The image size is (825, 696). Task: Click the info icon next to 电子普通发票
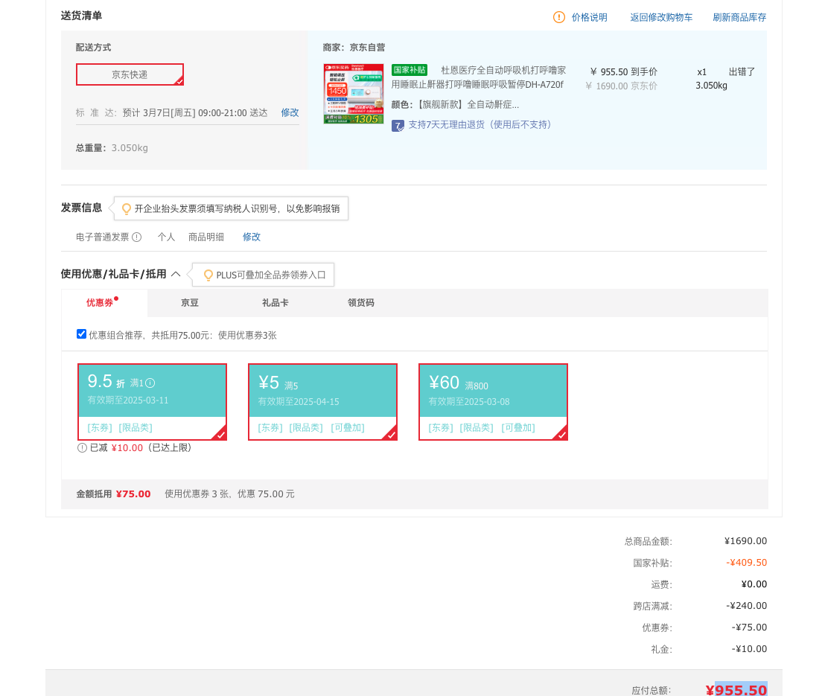(x=137, y=237)
